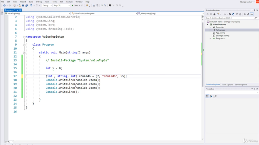This screenshot has height=145, width=259.
Task: Click the Find in Files toolbar icon
Action: (87, 5)
